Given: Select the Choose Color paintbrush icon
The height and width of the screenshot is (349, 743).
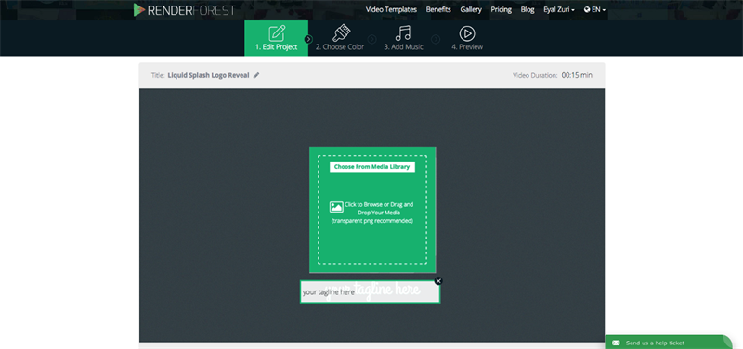Looking at the screenshot, I should [x=341, y=33].
